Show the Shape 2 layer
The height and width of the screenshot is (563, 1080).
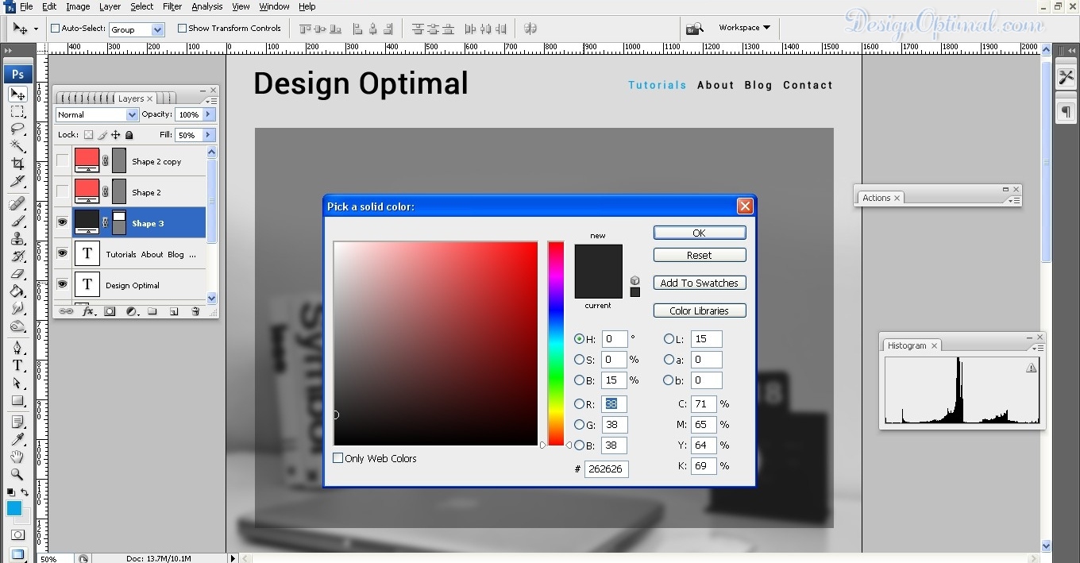tap(62, 192)
